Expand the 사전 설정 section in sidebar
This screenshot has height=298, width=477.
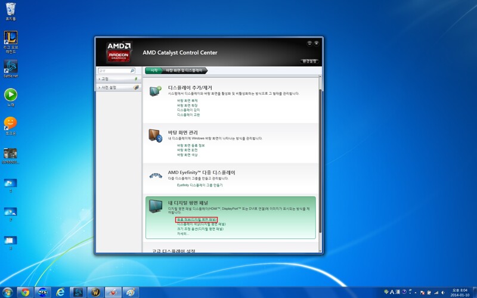pos(119,87)
